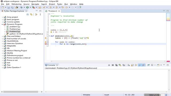The width and height of the screenshot is (171, 96).
Task: Open the File menu
Action: click(x=2, y=4)
